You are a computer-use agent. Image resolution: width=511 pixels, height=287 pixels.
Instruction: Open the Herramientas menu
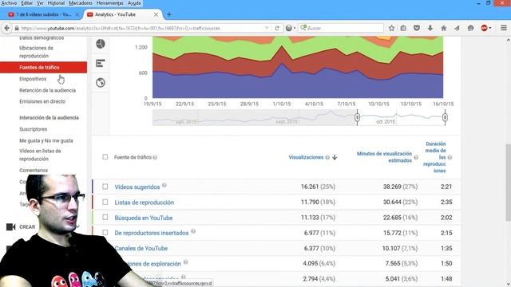110,3
